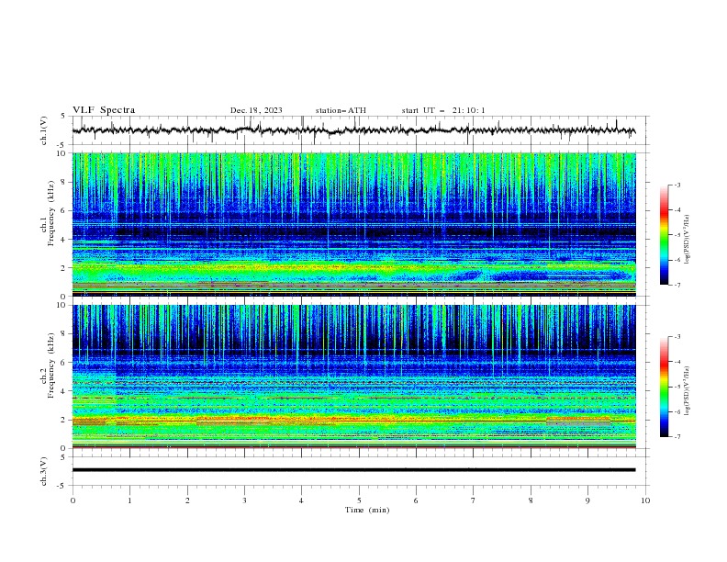Click the ch.2 color bar log(PSD) label
Viewport: 727px width, 562px height.
[687, 391]
